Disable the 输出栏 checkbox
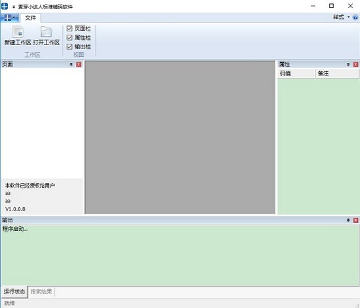This screenshot has width=360, height=308. [x=69, y=47]
